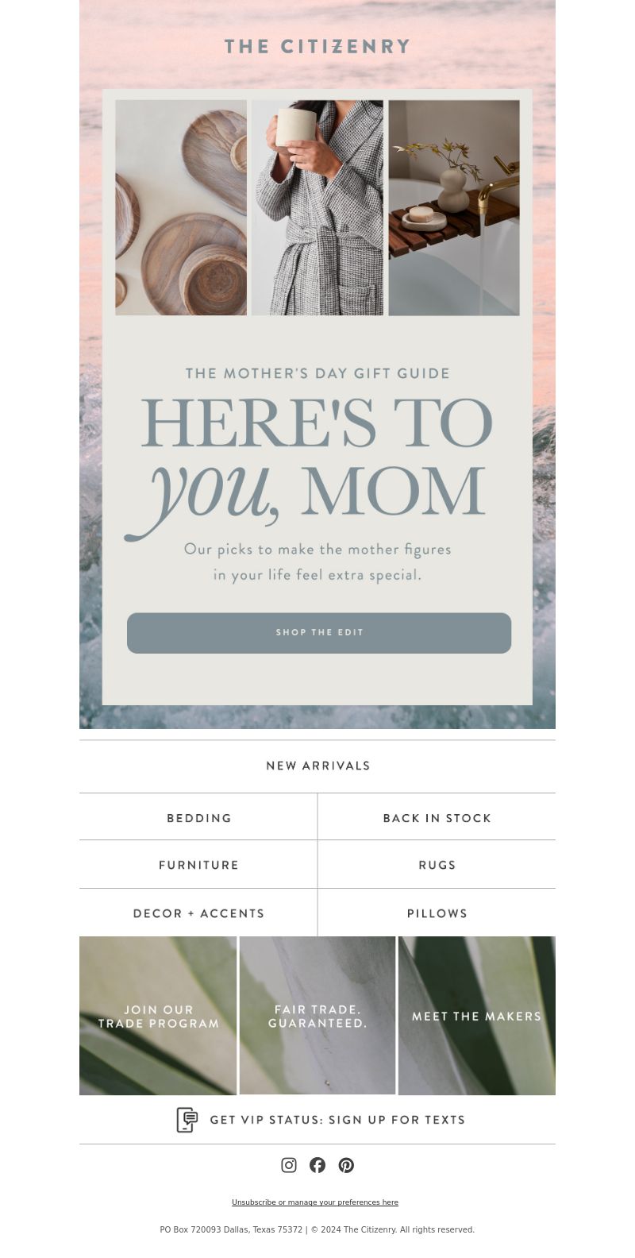Image resolution: width=635 pixels, height=1258 pixels.
Task: Go to the Furniture category
Action: coord(198,865)
